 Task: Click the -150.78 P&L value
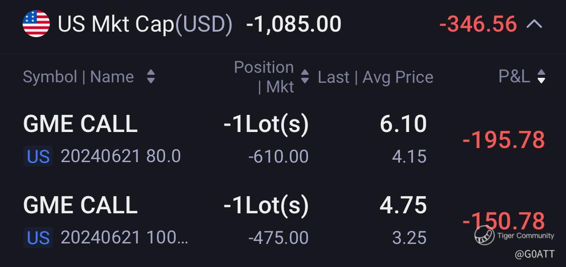(503, 221)
